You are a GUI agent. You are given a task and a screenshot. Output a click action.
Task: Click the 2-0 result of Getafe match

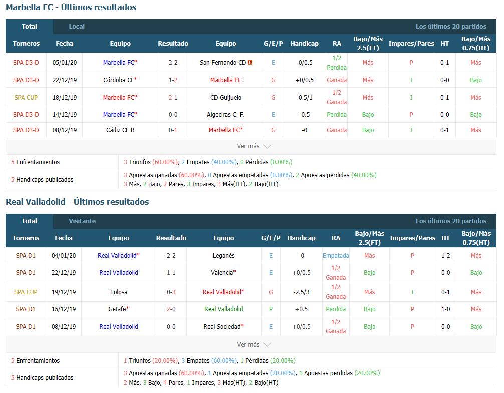(x=171, y=309)
